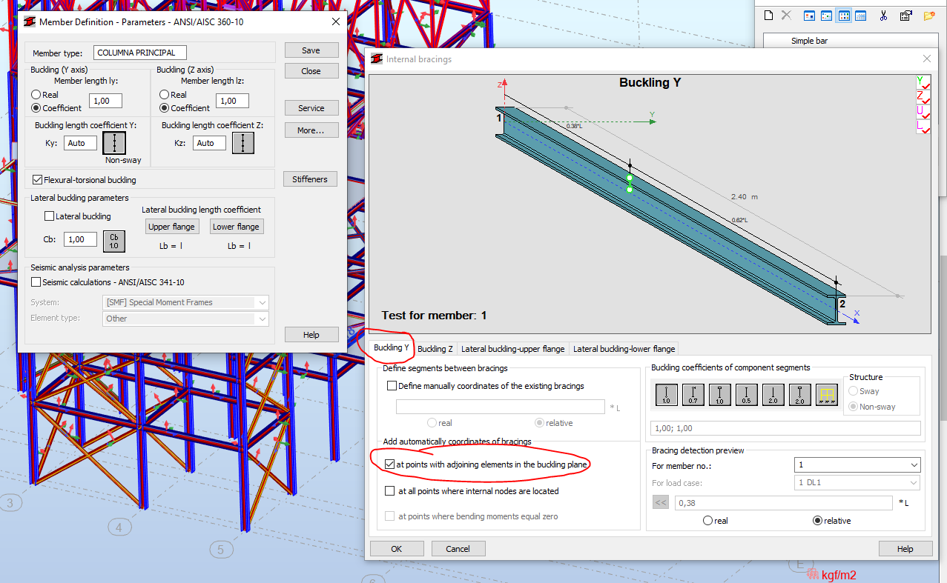
Task: Select the buckling coefficient 0.5 icon
Action: click(x=745, y=394)
